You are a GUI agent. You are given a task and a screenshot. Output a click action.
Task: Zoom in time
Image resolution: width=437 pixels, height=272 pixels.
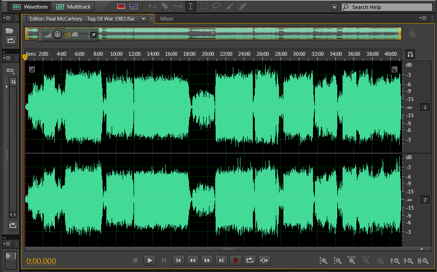pyautogui.click(x=352, y=261)
